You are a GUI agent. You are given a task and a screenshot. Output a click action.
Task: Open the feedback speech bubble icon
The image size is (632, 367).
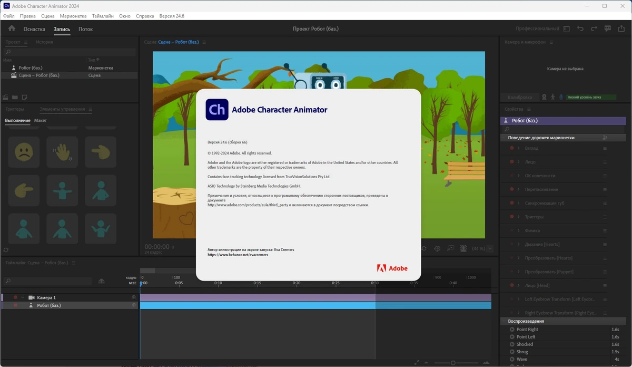(x=608, y=29)
